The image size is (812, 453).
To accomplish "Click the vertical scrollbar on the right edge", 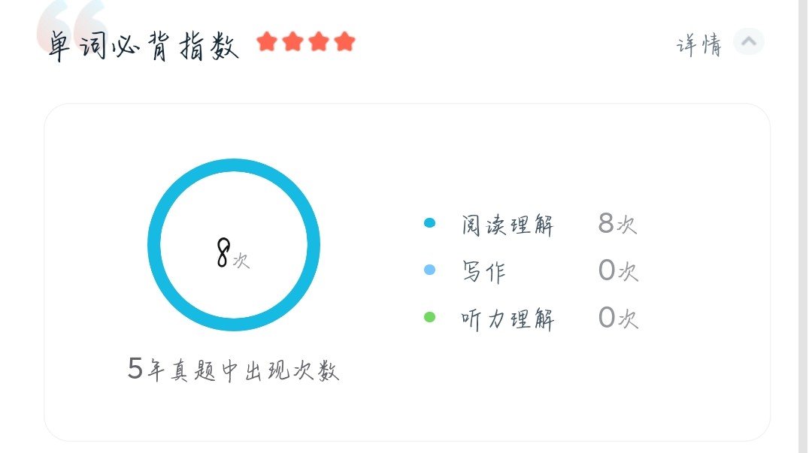I will tap(804, 225).
